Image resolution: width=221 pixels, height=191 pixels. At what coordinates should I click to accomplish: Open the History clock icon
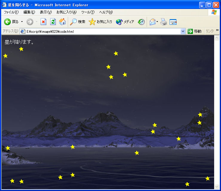(x=141, y=22)
